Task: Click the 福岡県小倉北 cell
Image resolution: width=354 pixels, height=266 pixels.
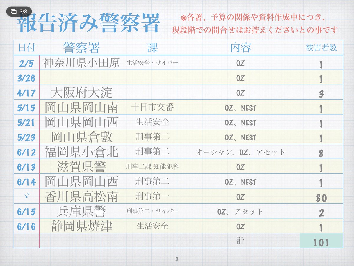Action: (82, 152)
